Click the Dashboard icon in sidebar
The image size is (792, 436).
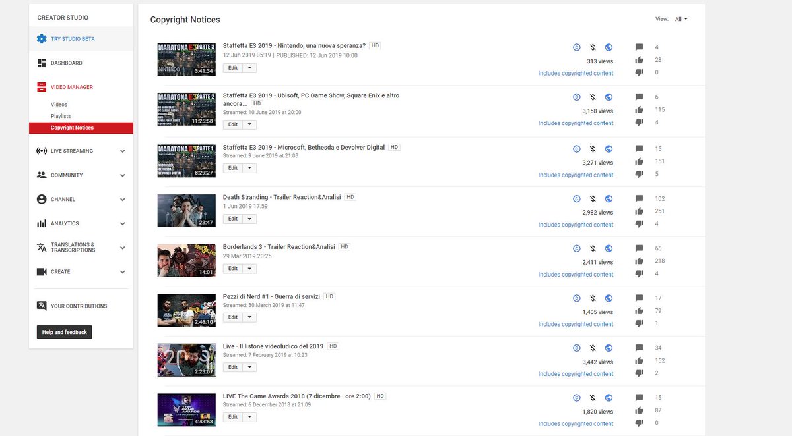pyautogui.click(x=42, y=63)
